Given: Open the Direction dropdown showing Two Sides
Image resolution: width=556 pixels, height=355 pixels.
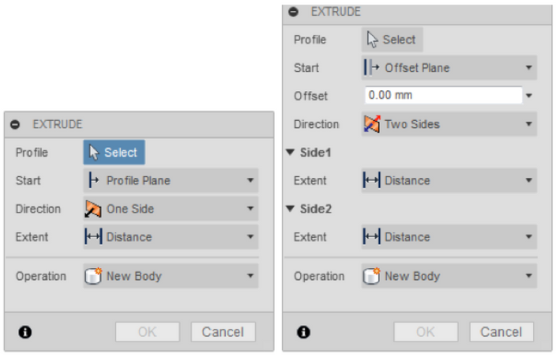Looking at the screenshot, I should [449, 124].
